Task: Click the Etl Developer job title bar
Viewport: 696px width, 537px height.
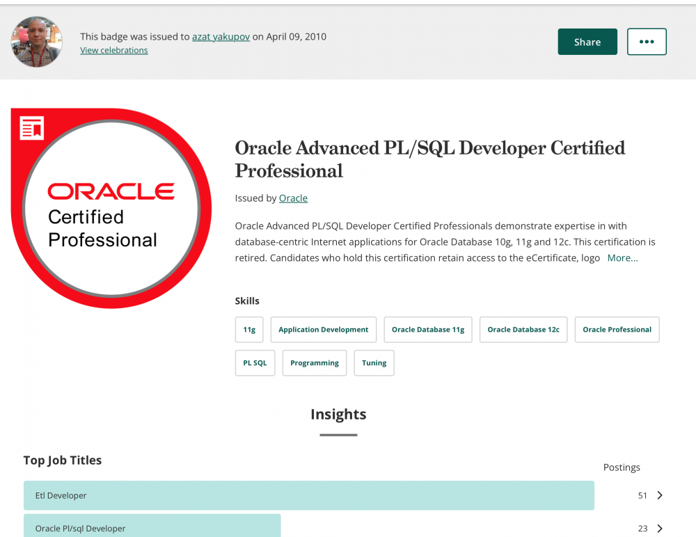Action: click(308, 495)
